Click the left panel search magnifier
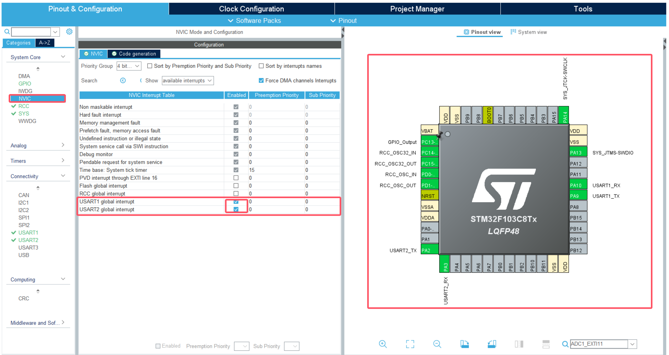This screenshot has height=355, width=669. [x=7, y=32]
